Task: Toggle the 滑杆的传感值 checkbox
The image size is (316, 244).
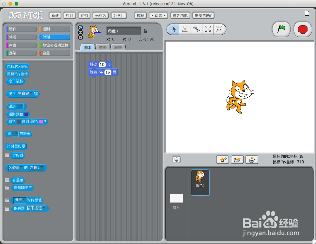Action: [x=7, y=200]
